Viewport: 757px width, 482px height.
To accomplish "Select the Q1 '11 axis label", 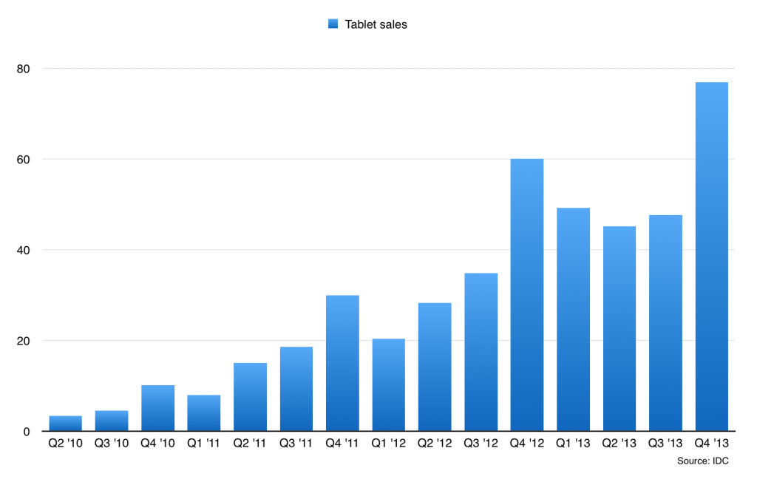I will [x=203, y=444].
